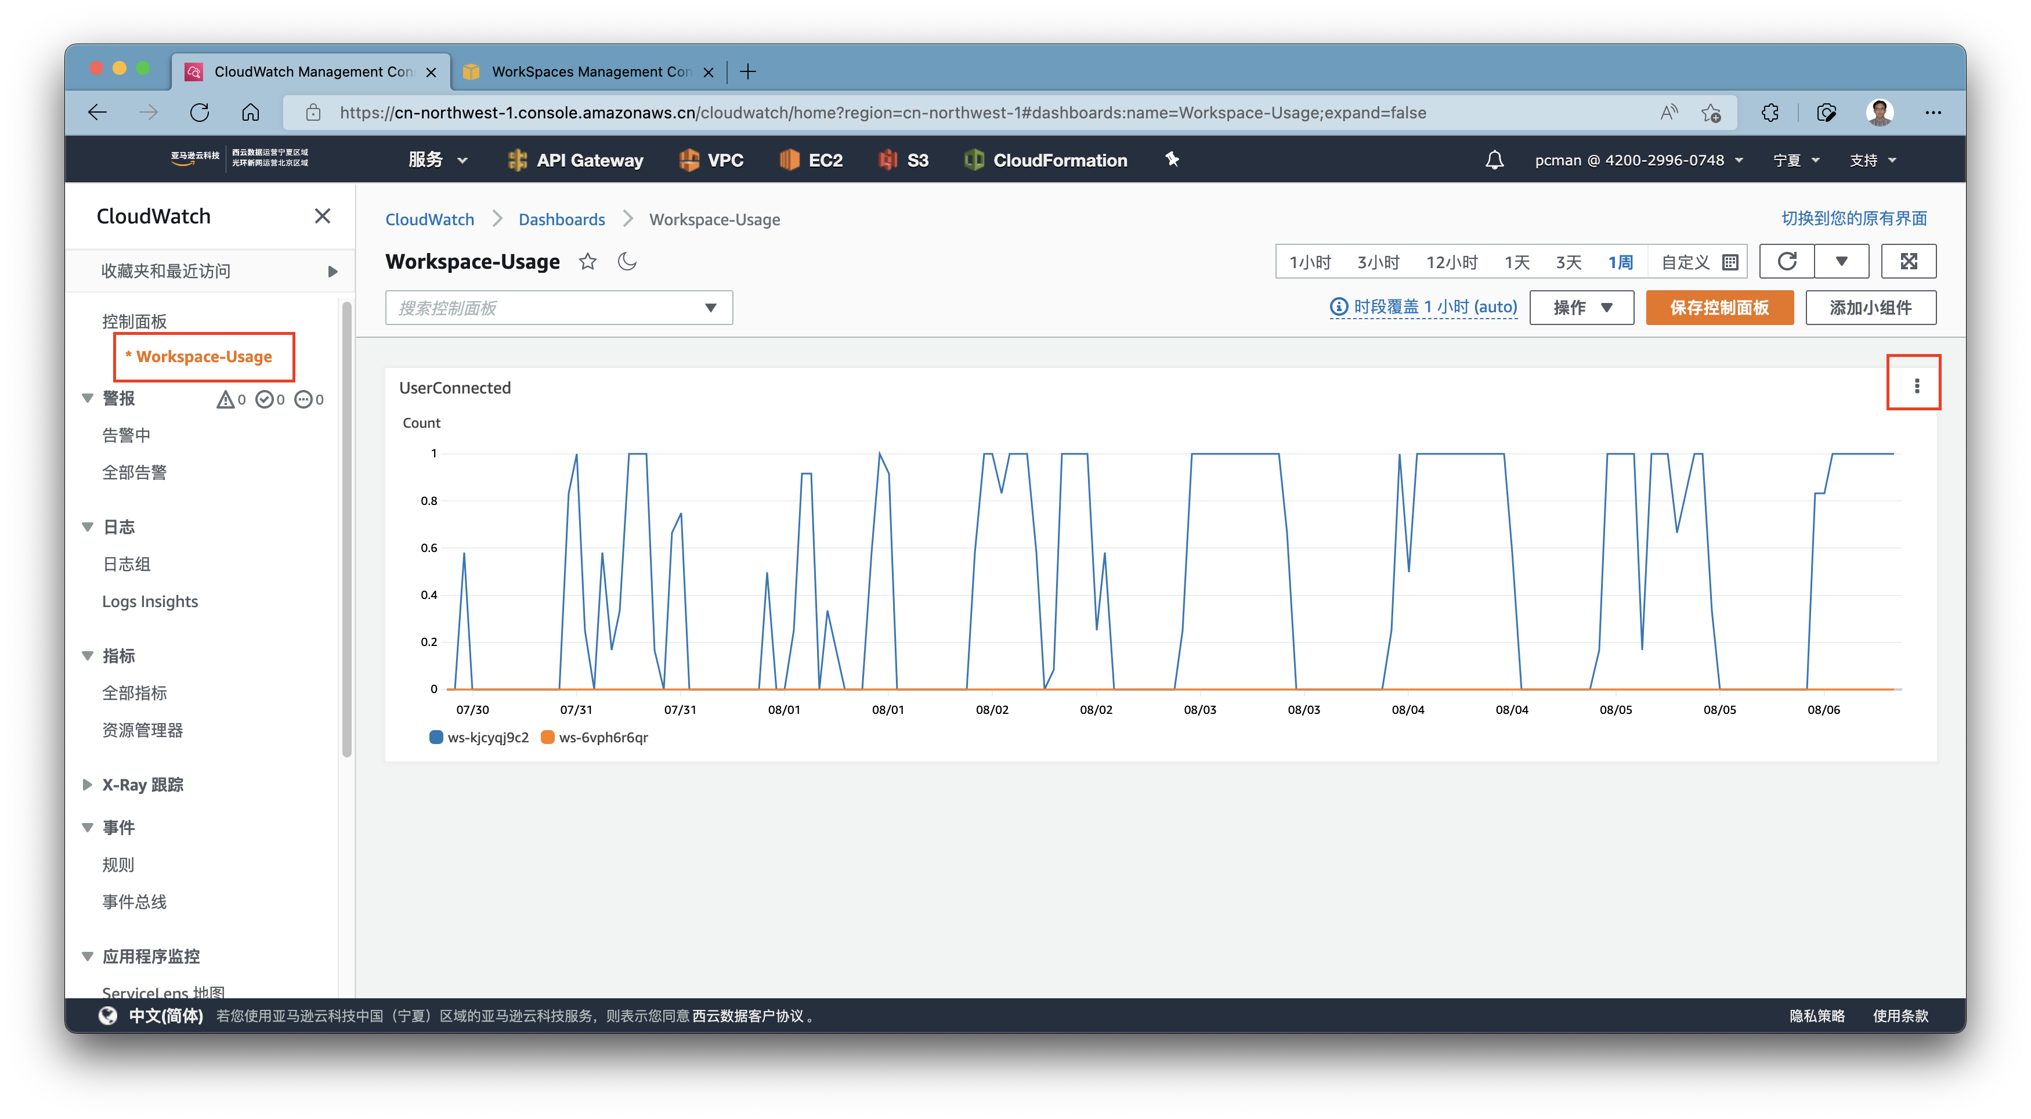Switch to CloudWatch Management Console tab
Viewport: 2031px width, 1119px height.
312,72
